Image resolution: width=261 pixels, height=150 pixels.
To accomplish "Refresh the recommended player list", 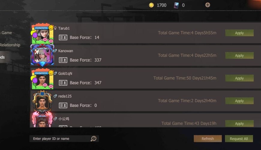I will tap(208, 139).
